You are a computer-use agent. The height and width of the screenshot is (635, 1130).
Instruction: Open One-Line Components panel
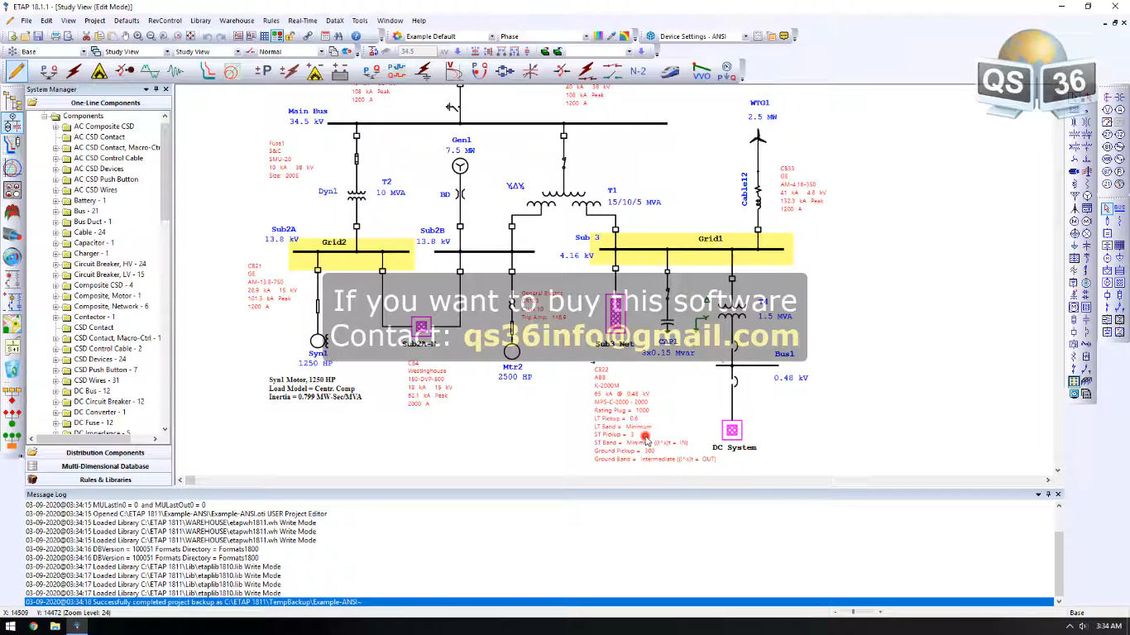pos(98,103)
